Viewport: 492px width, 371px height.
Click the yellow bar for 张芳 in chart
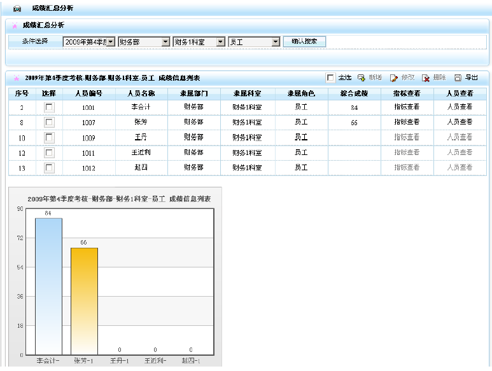click(x=84, y=301)
